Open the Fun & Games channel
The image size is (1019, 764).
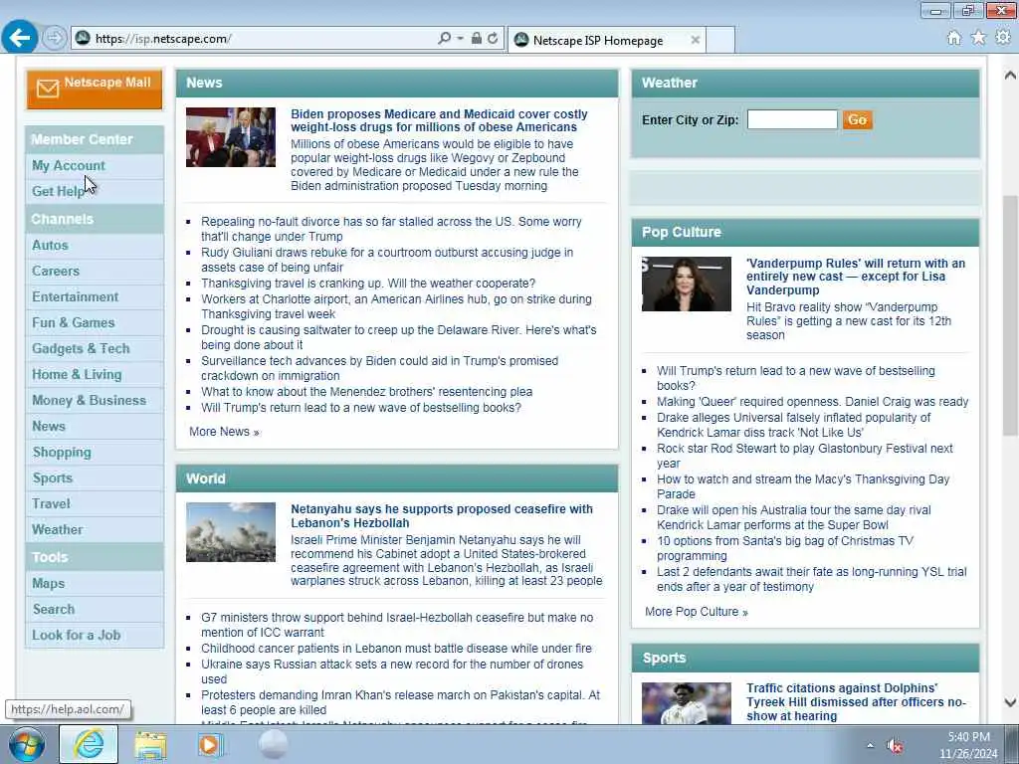pyautogui.click(x=73, y=323)
